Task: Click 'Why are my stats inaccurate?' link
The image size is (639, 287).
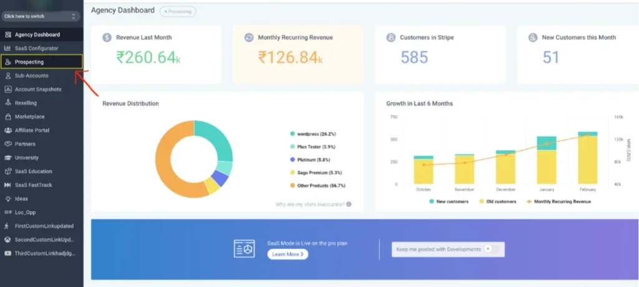Action: tap(310, 204)
